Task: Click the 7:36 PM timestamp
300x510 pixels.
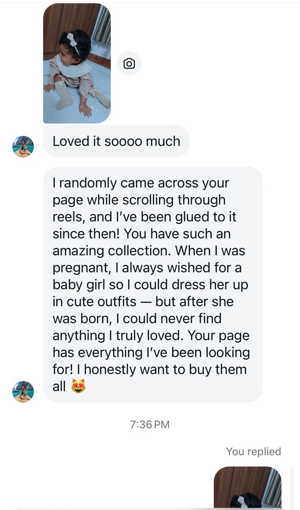Action: (150, 425)
